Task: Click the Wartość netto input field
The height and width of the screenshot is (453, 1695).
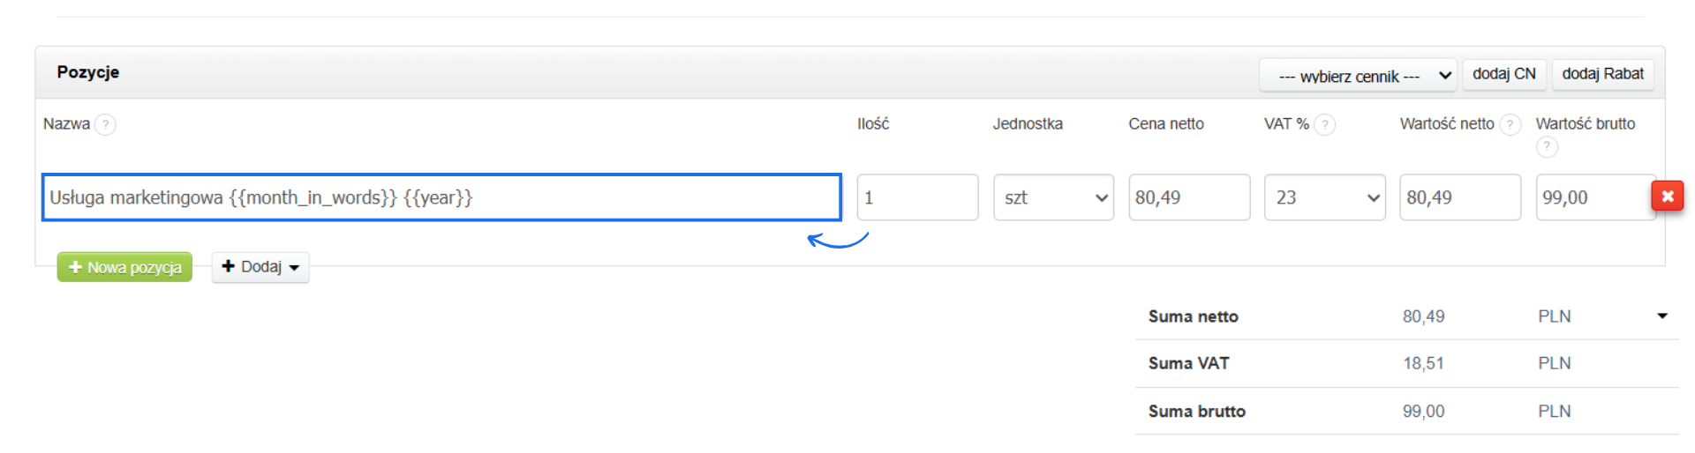Action: pyautogui.click(x=1459, y=197)
